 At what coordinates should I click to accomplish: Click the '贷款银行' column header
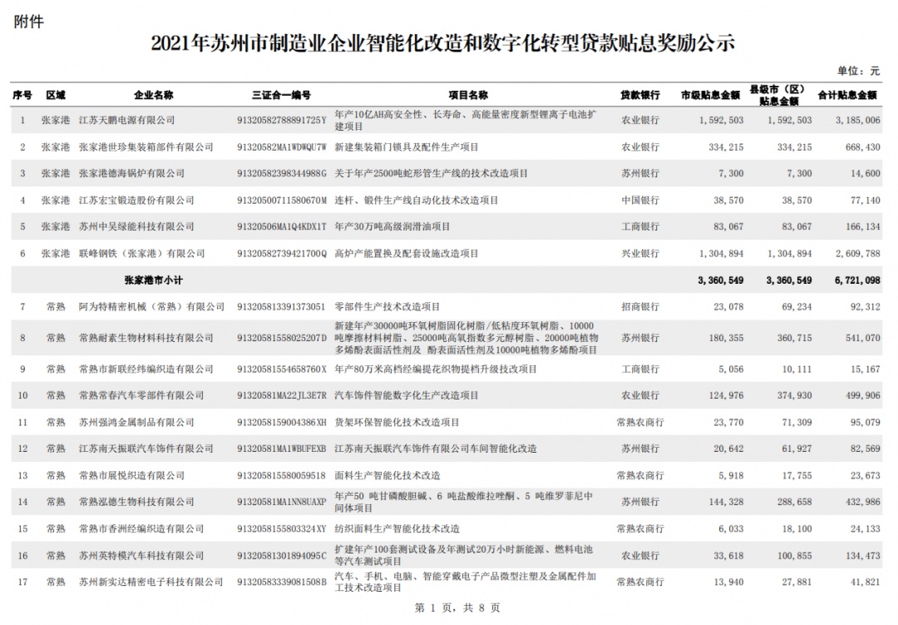[639, 95]
